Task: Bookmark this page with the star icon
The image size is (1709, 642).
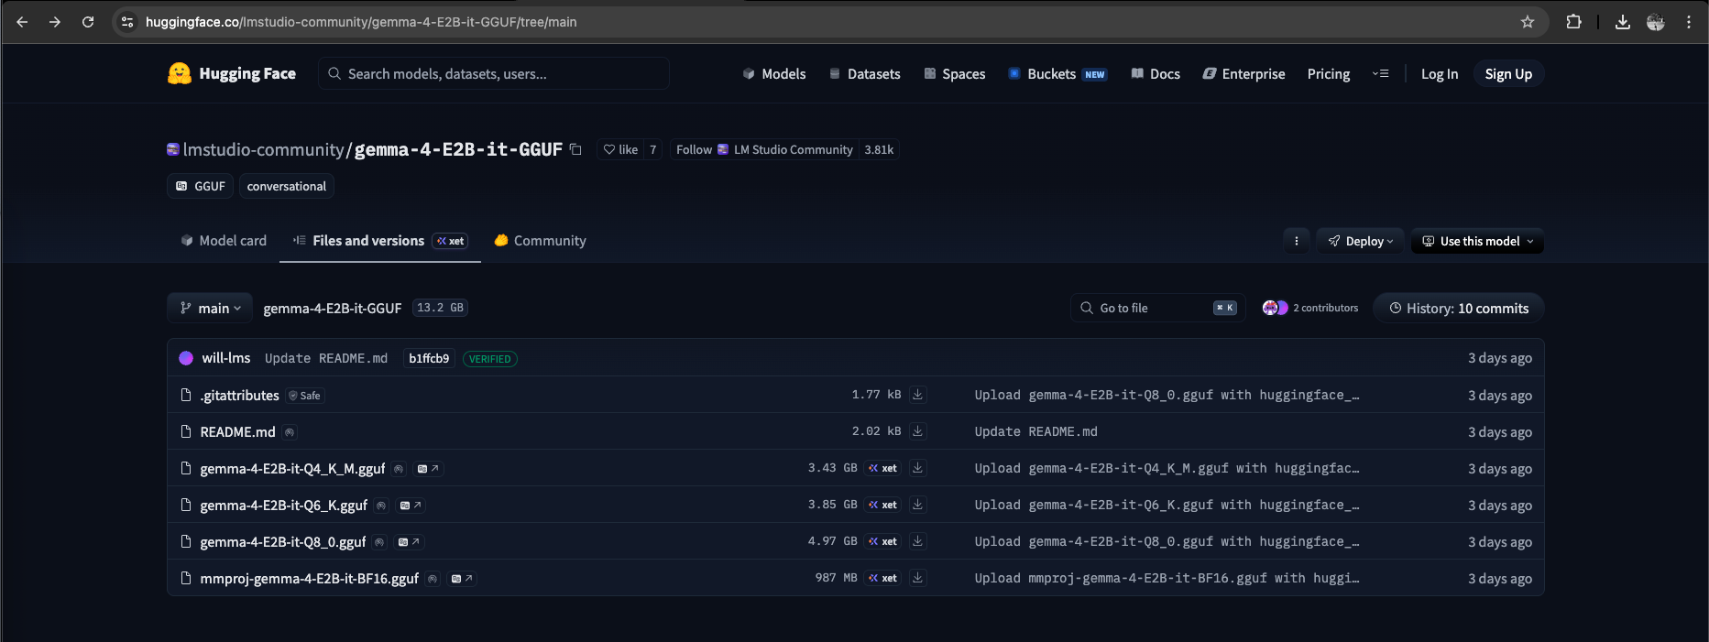Action: pyautogui.click(x=1527, y=22)
